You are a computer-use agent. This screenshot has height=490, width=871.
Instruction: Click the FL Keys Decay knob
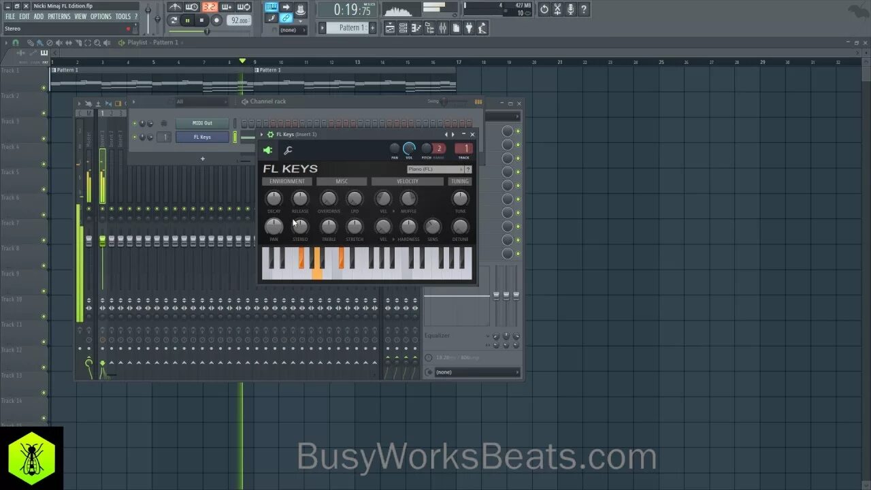274,199
